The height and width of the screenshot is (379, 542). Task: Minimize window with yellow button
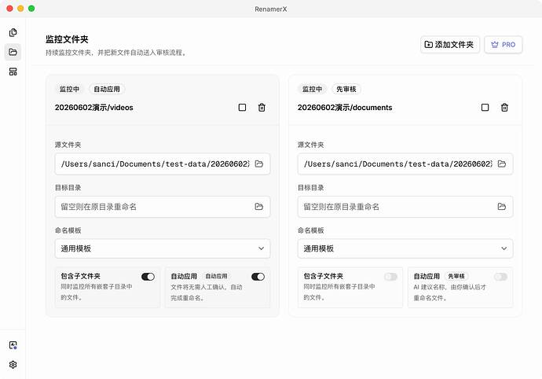tap(20, 9)
